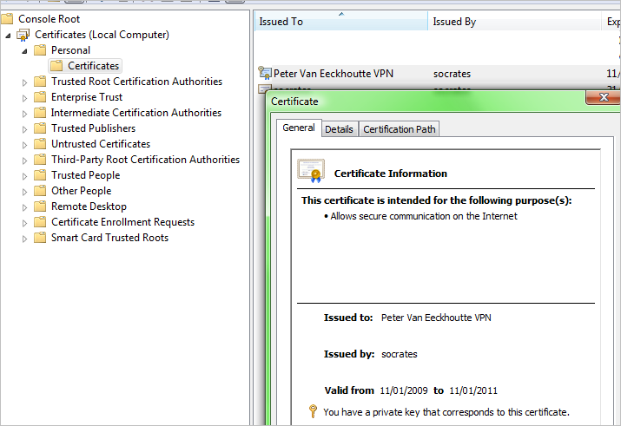
Task: Click the Certificates (Local Computer) node icon
Action: 23,35
